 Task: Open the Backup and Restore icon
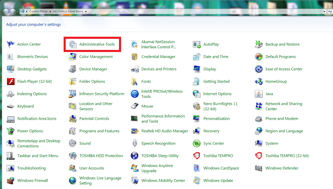[259, 44]
